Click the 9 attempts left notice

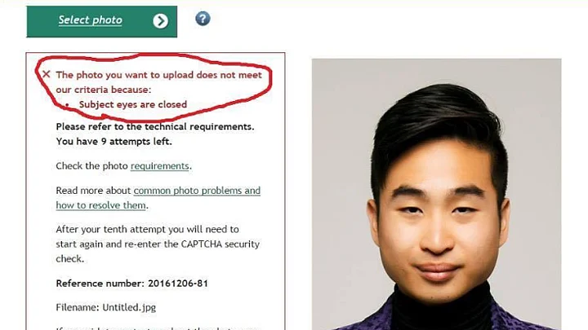coord(114,142)
